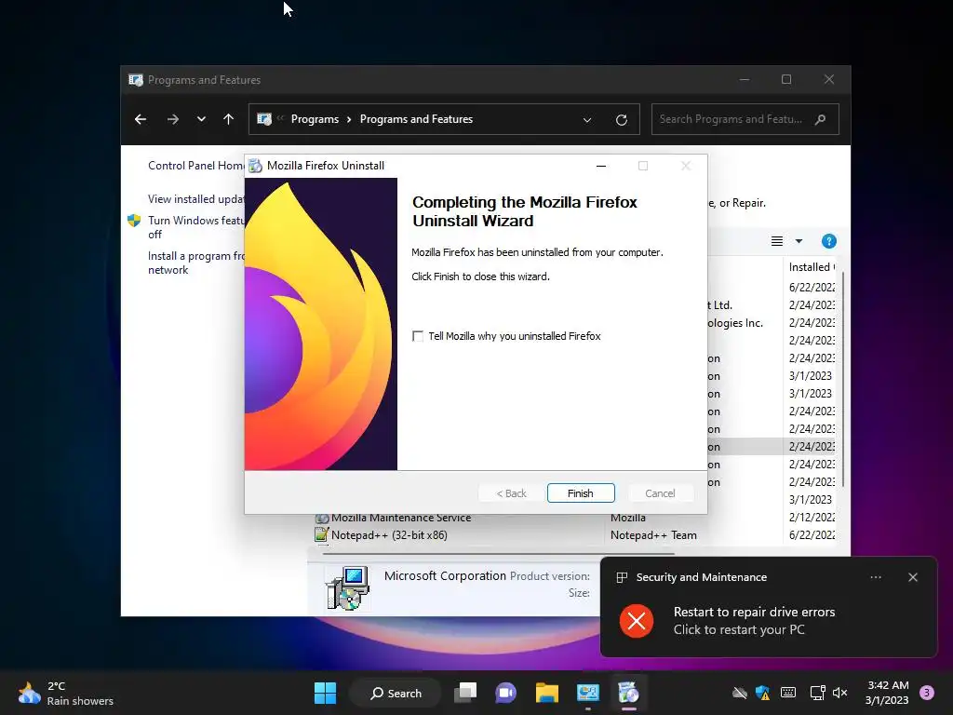The height and width of the screenshot is (715, 953).
Task: Click the vertical scrollbar of programs list
Action: point(842,379)
